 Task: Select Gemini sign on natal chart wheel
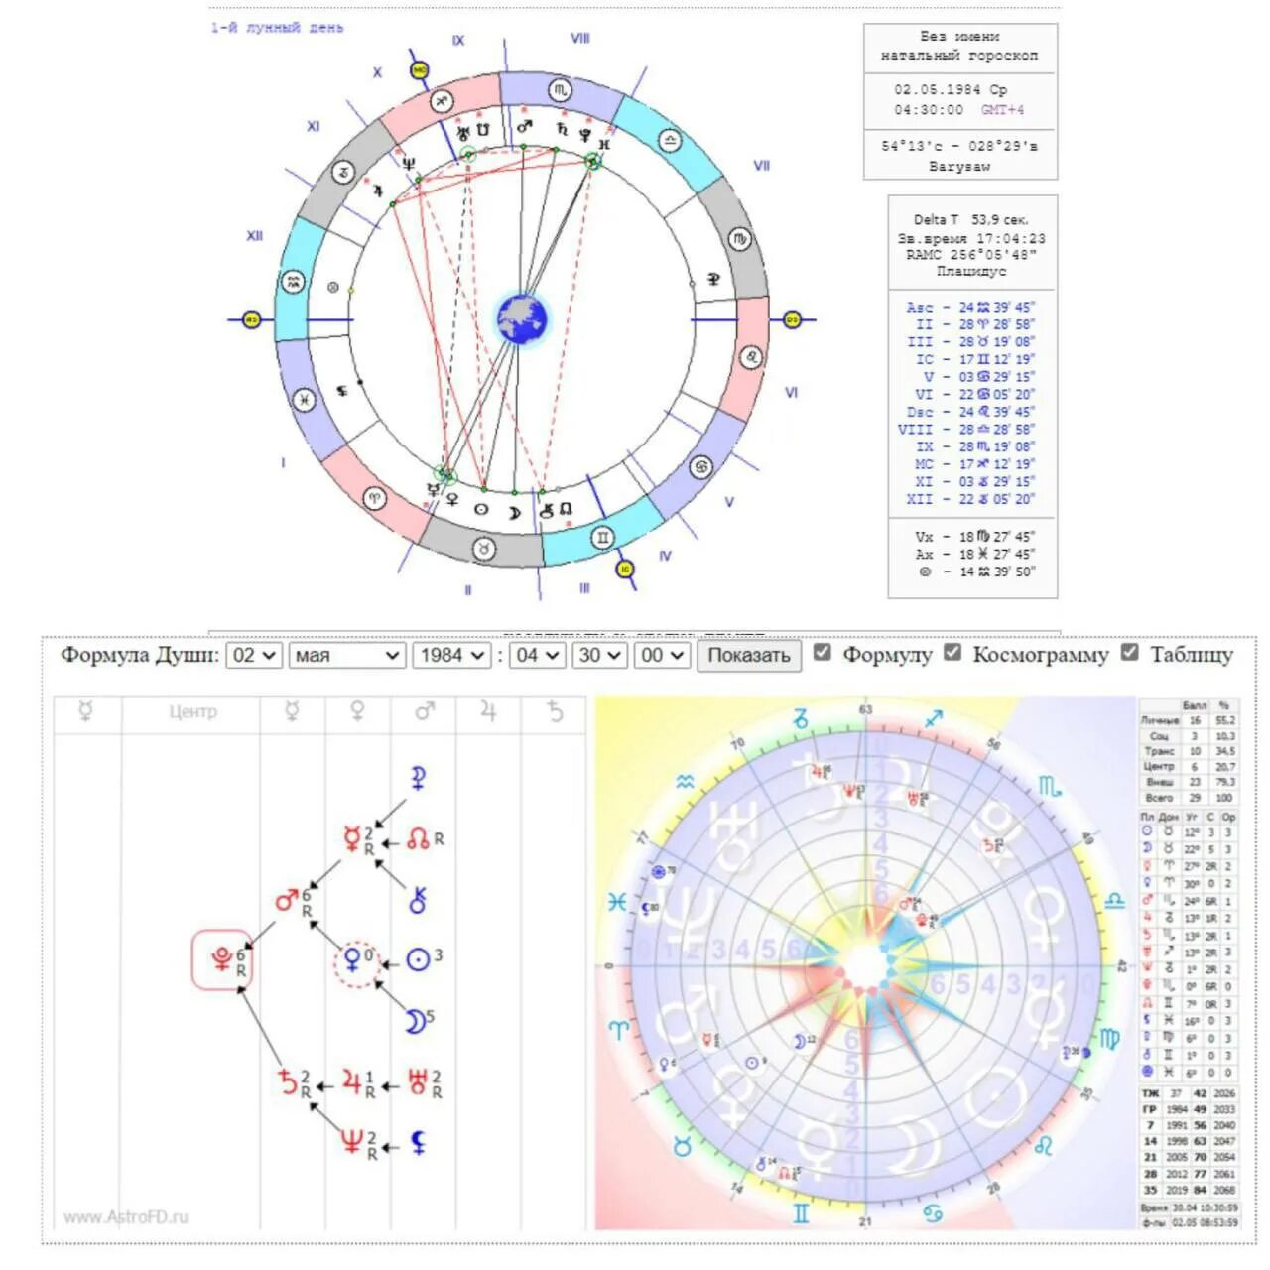click(602, 538)
